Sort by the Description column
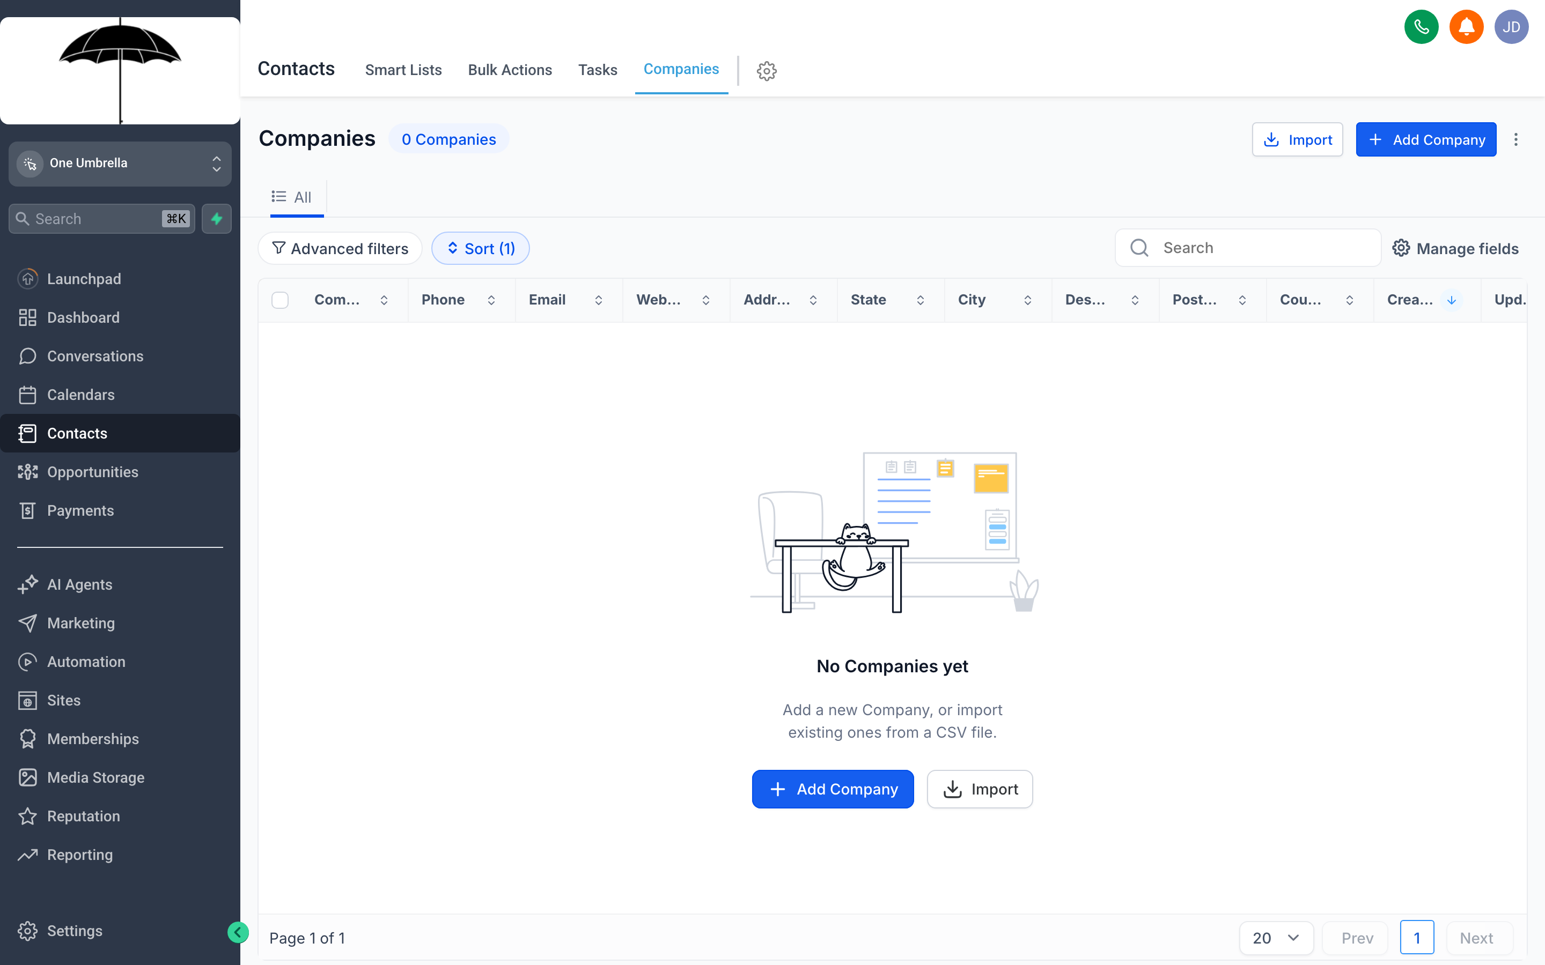The height and width of the screenshot is (965, 1545). click(x=1135, y=300)
